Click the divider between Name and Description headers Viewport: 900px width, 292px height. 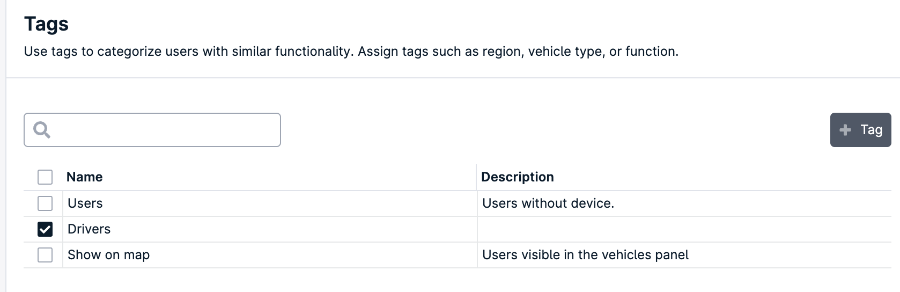coord(476,177)
